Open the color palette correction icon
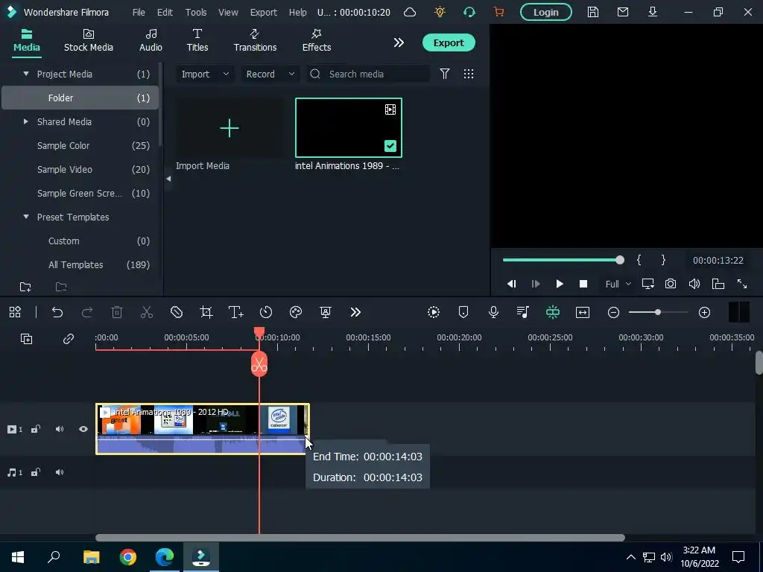This screenshot has width=763, height=572. click(296, 312)
